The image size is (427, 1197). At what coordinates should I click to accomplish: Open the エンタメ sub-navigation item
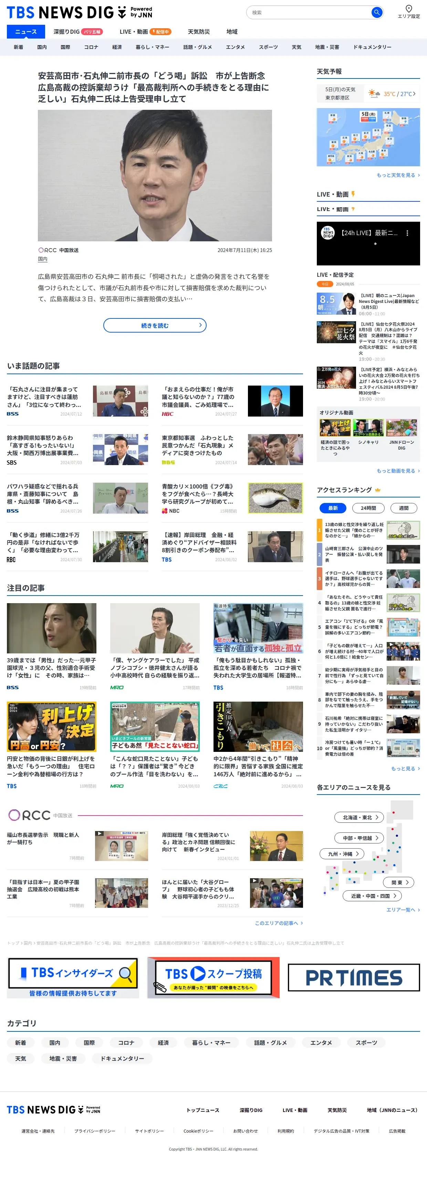tap(235, 47)
